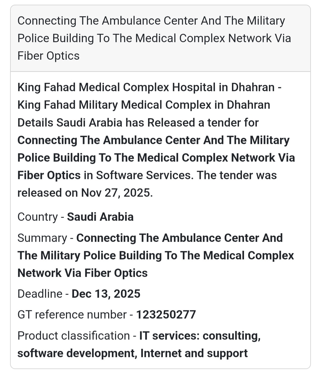Click the "Deadline" field label
321x381 pixels.
pyautogui.click(x=40, y=294)
